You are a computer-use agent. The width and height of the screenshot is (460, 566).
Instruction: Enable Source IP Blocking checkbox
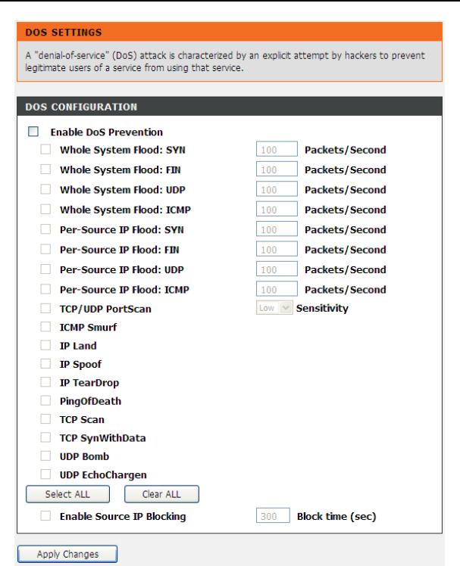pos(45,516)
